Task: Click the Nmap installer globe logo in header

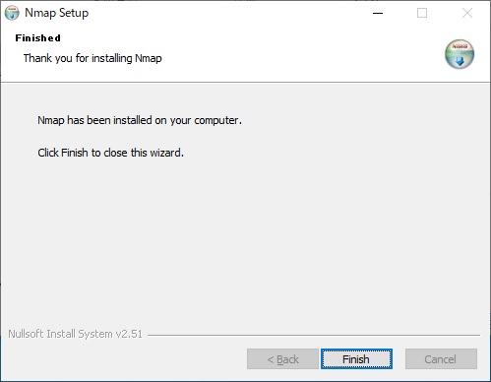Action: (460, 54)
